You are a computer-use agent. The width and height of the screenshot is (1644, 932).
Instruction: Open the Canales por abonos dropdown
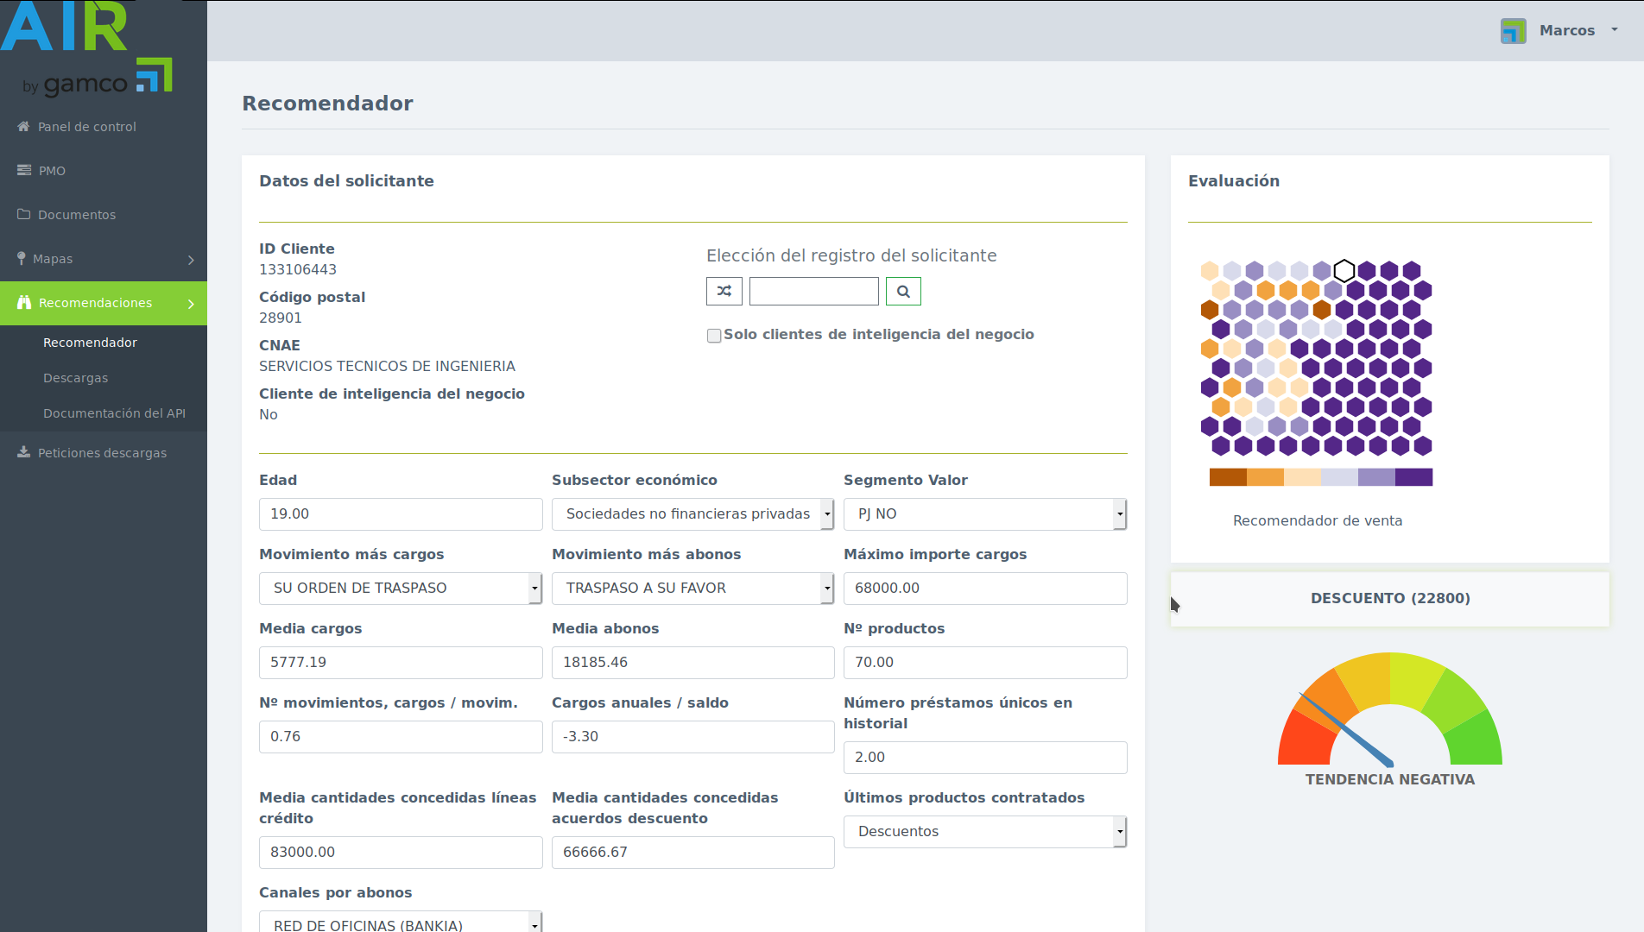click(401, 922)
